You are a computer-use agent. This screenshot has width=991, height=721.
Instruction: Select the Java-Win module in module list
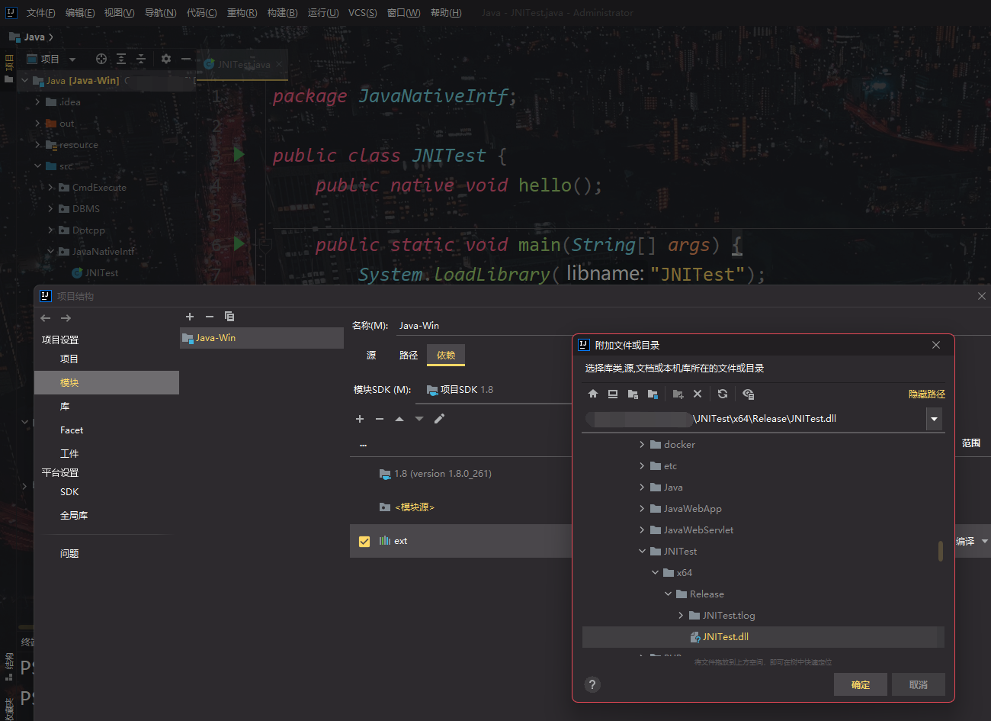[x=261, y=338]
